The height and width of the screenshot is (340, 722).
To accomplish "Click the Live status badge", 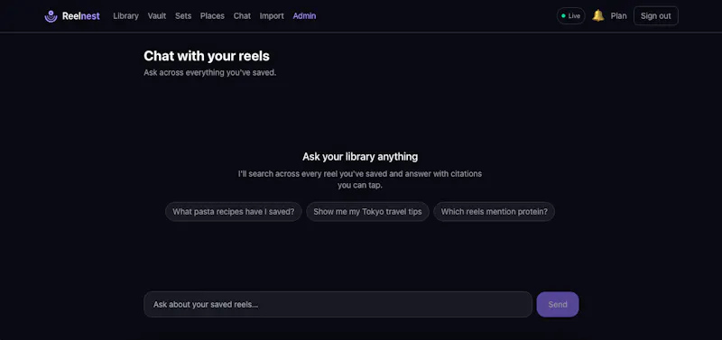I will click(x=571, y=15).
